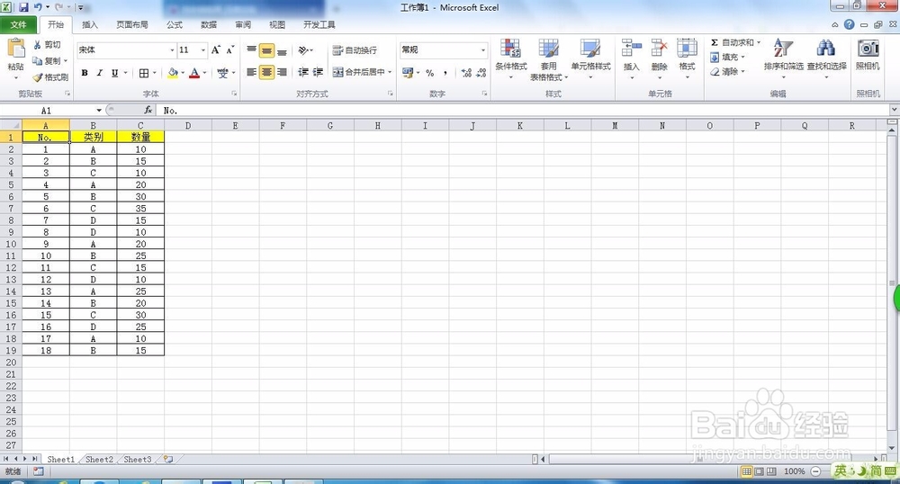Click the wrap text button
This screenshot has height=484, width=900.
pyautogui.click(x=355, y=50)
